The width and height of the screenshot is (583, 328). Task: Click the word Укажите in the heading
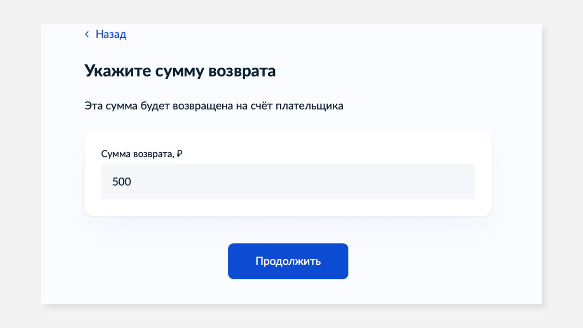coord(118,71)
